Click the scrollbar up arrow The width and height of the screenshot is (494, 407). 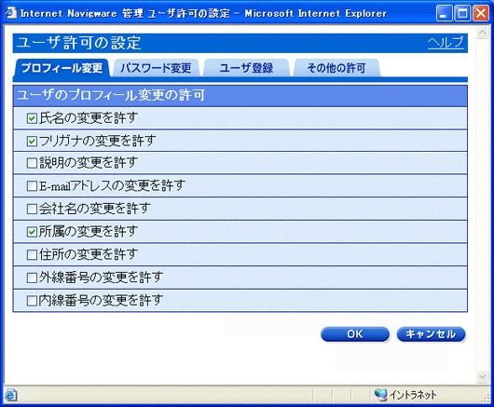tap(482, 33)
